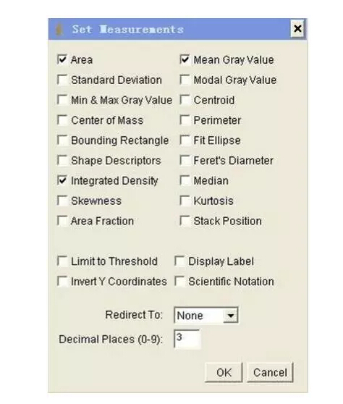Image resolution: width=343 pixels, height=404 pixels.
Task: Select the Fit Ellipse checkbox
Action: 185,140
